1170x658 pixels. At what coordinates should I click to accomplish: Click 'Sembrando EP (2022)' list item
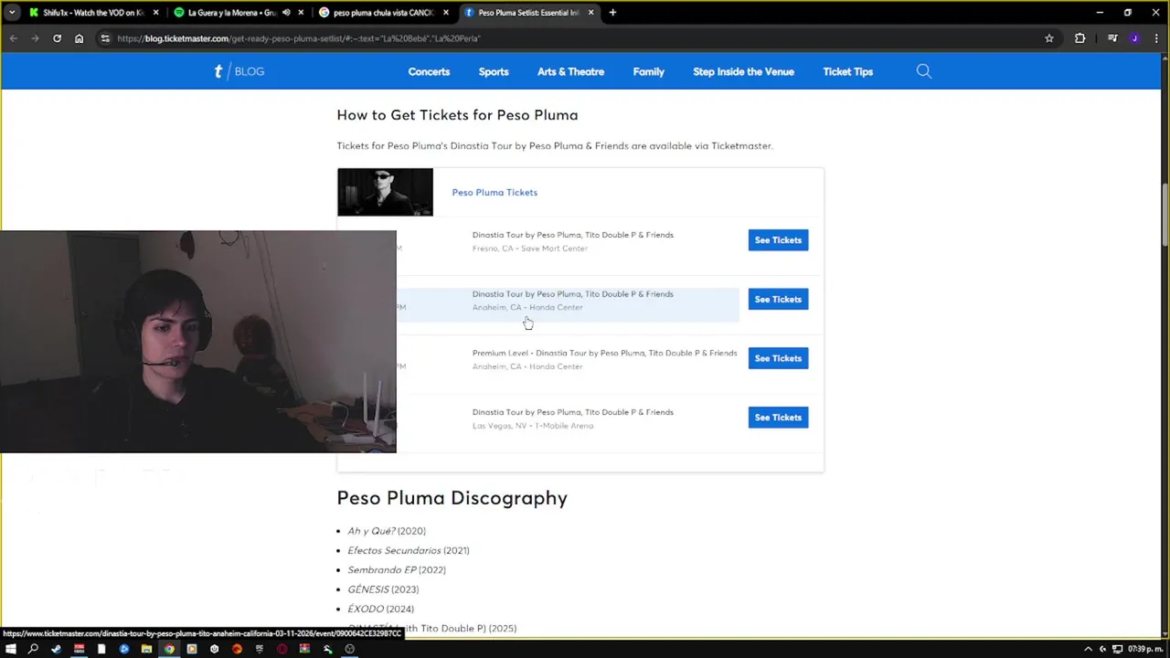397,570
